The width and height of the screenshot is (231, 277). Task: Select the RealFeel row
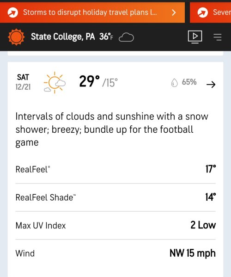(x=115, y=169)
